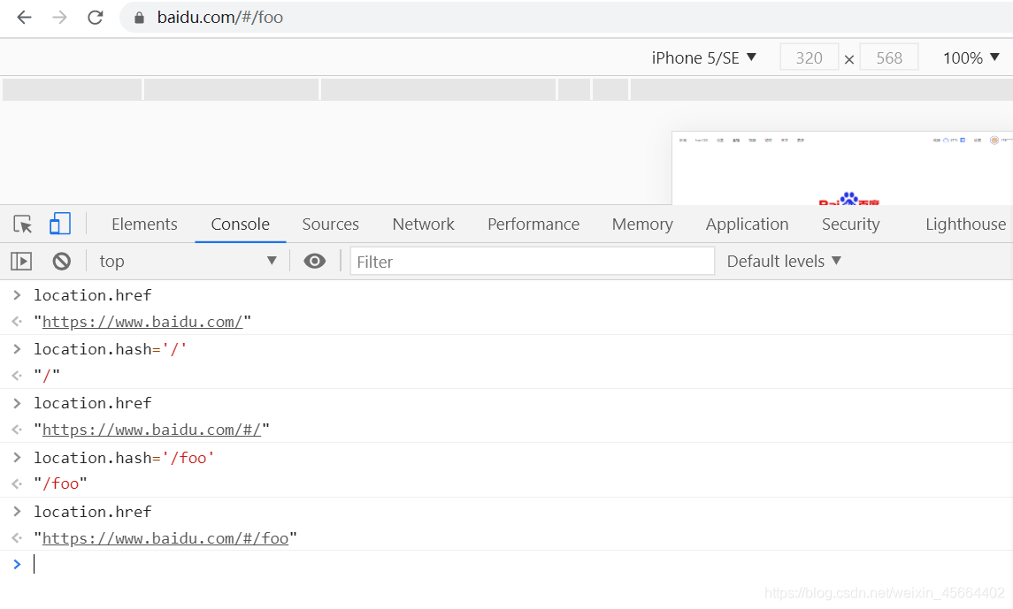Open the iPhone 5/SE device dropdown
The height and width of the screenshot is (609, 1013).
[703, 58]
